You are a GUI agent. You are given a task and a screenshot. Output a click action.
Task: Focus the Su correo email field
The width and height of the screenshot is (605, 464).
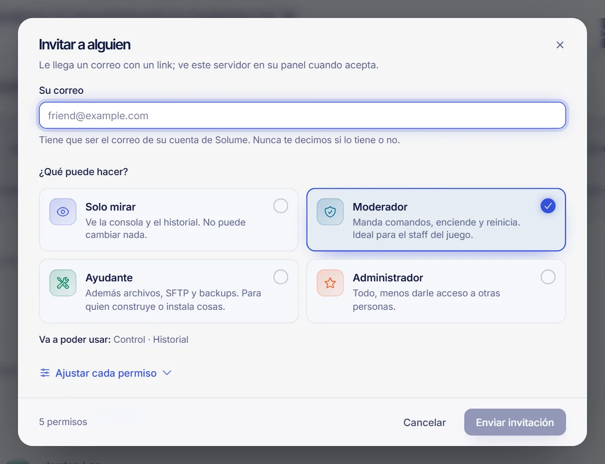tap(302, 116)
